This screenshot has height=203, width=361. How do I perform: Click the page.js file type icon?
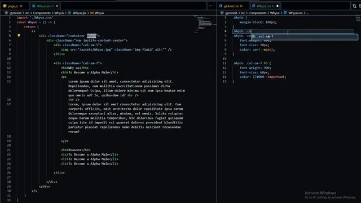point(5,6)
